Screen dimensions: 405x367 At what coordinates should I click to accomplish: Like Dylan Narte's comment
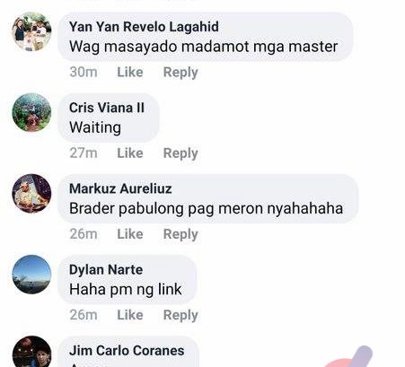pos(130,315)
